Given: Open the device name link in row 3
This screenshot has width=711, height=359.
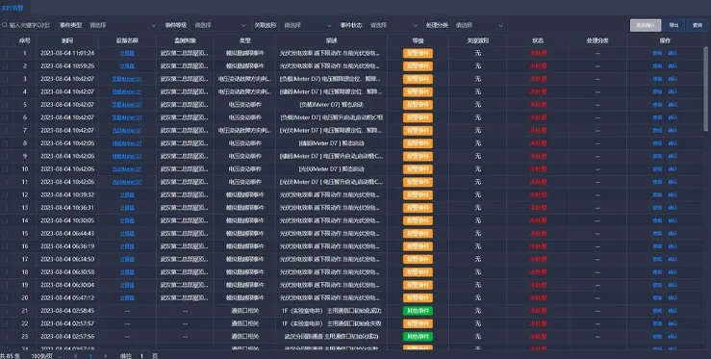Looking at the screenshot, I should (x=127, y=79).
